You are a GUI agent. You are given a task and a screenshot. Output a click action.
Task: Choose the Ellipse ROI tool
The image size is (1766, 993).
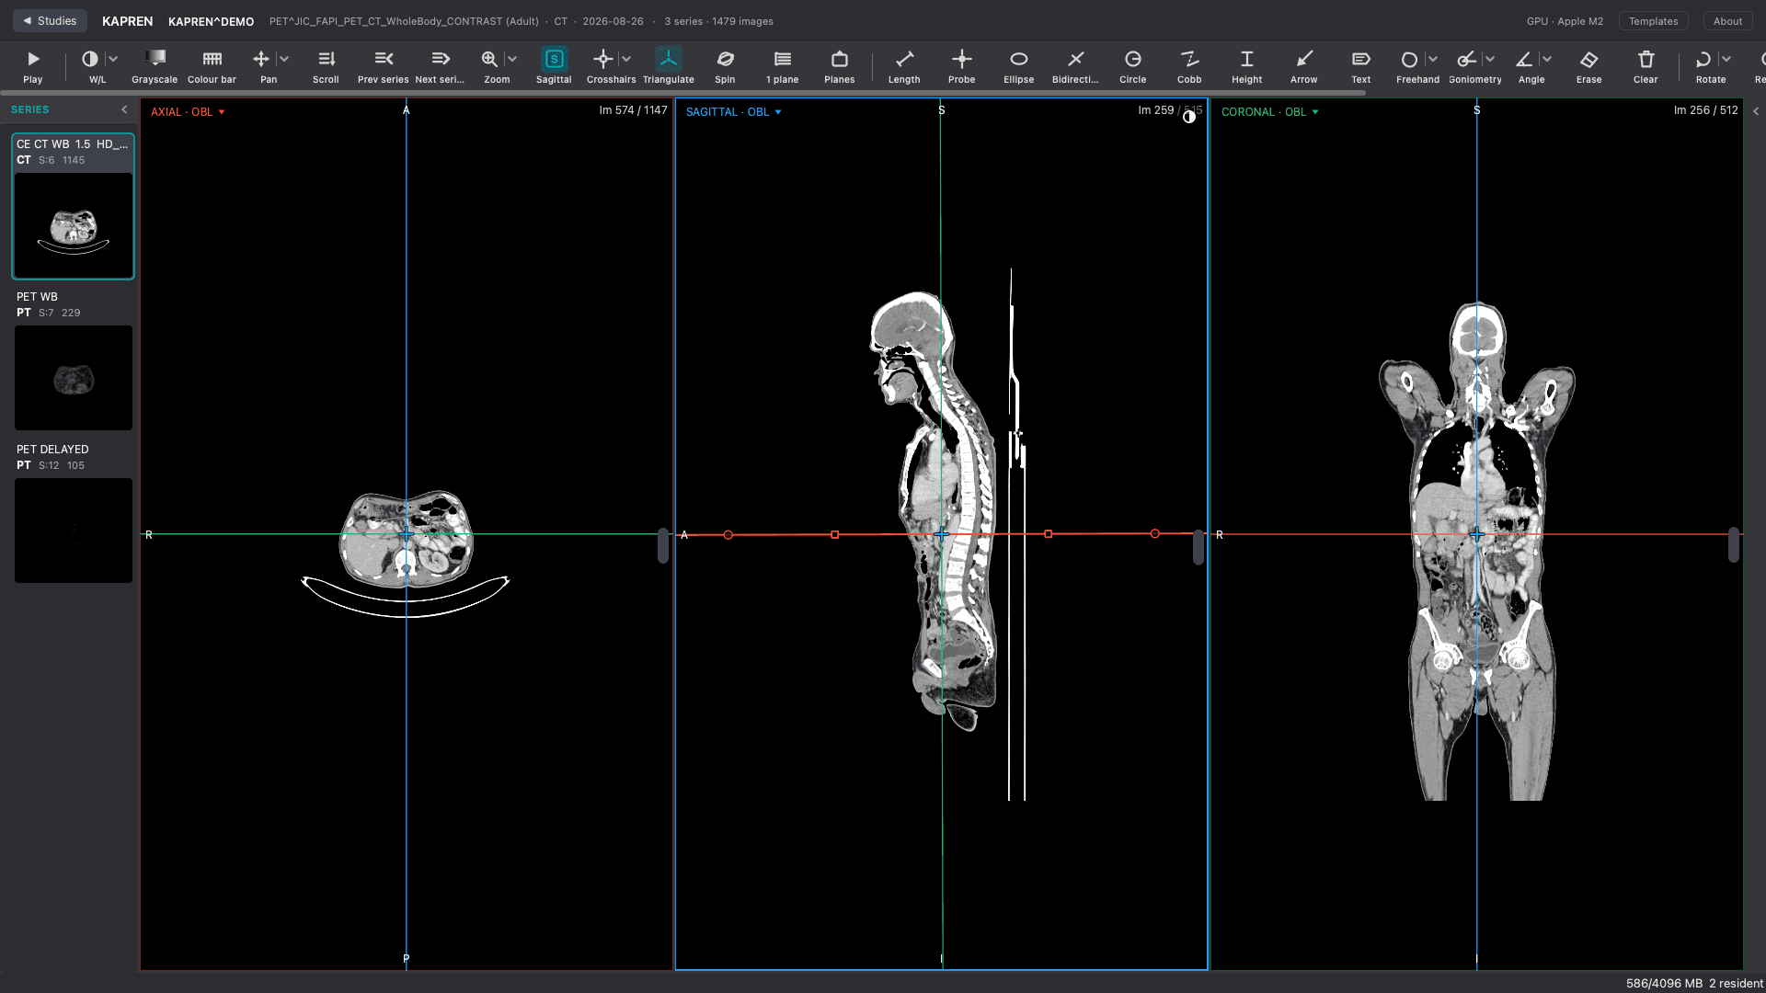click(x=1018, y=66)
